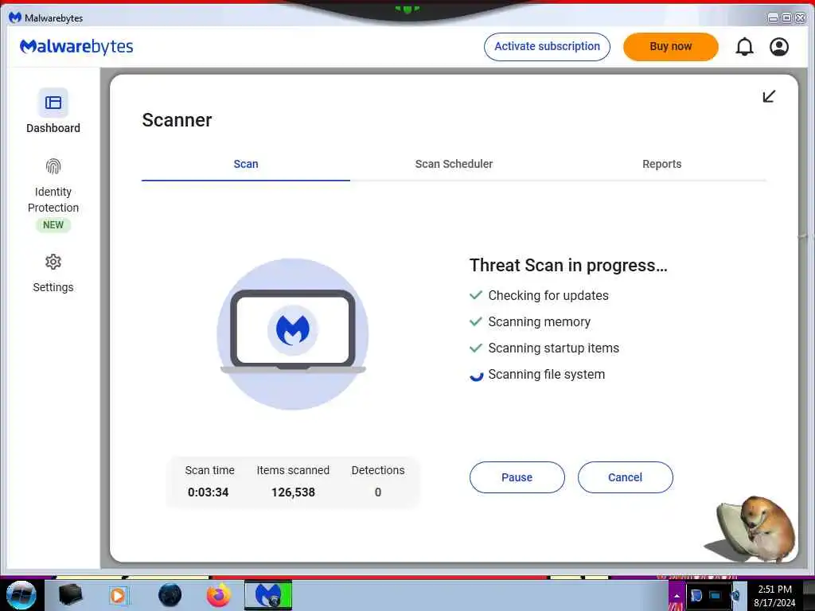Click the 'Scanning file system' status text
This screenshot has height=611, width=815.
click(x=546, y=375)
